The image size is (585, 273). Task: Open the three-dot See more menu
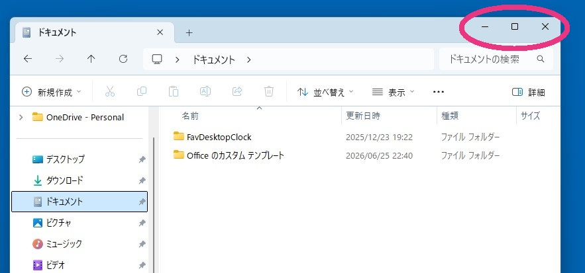pos(439,92)
